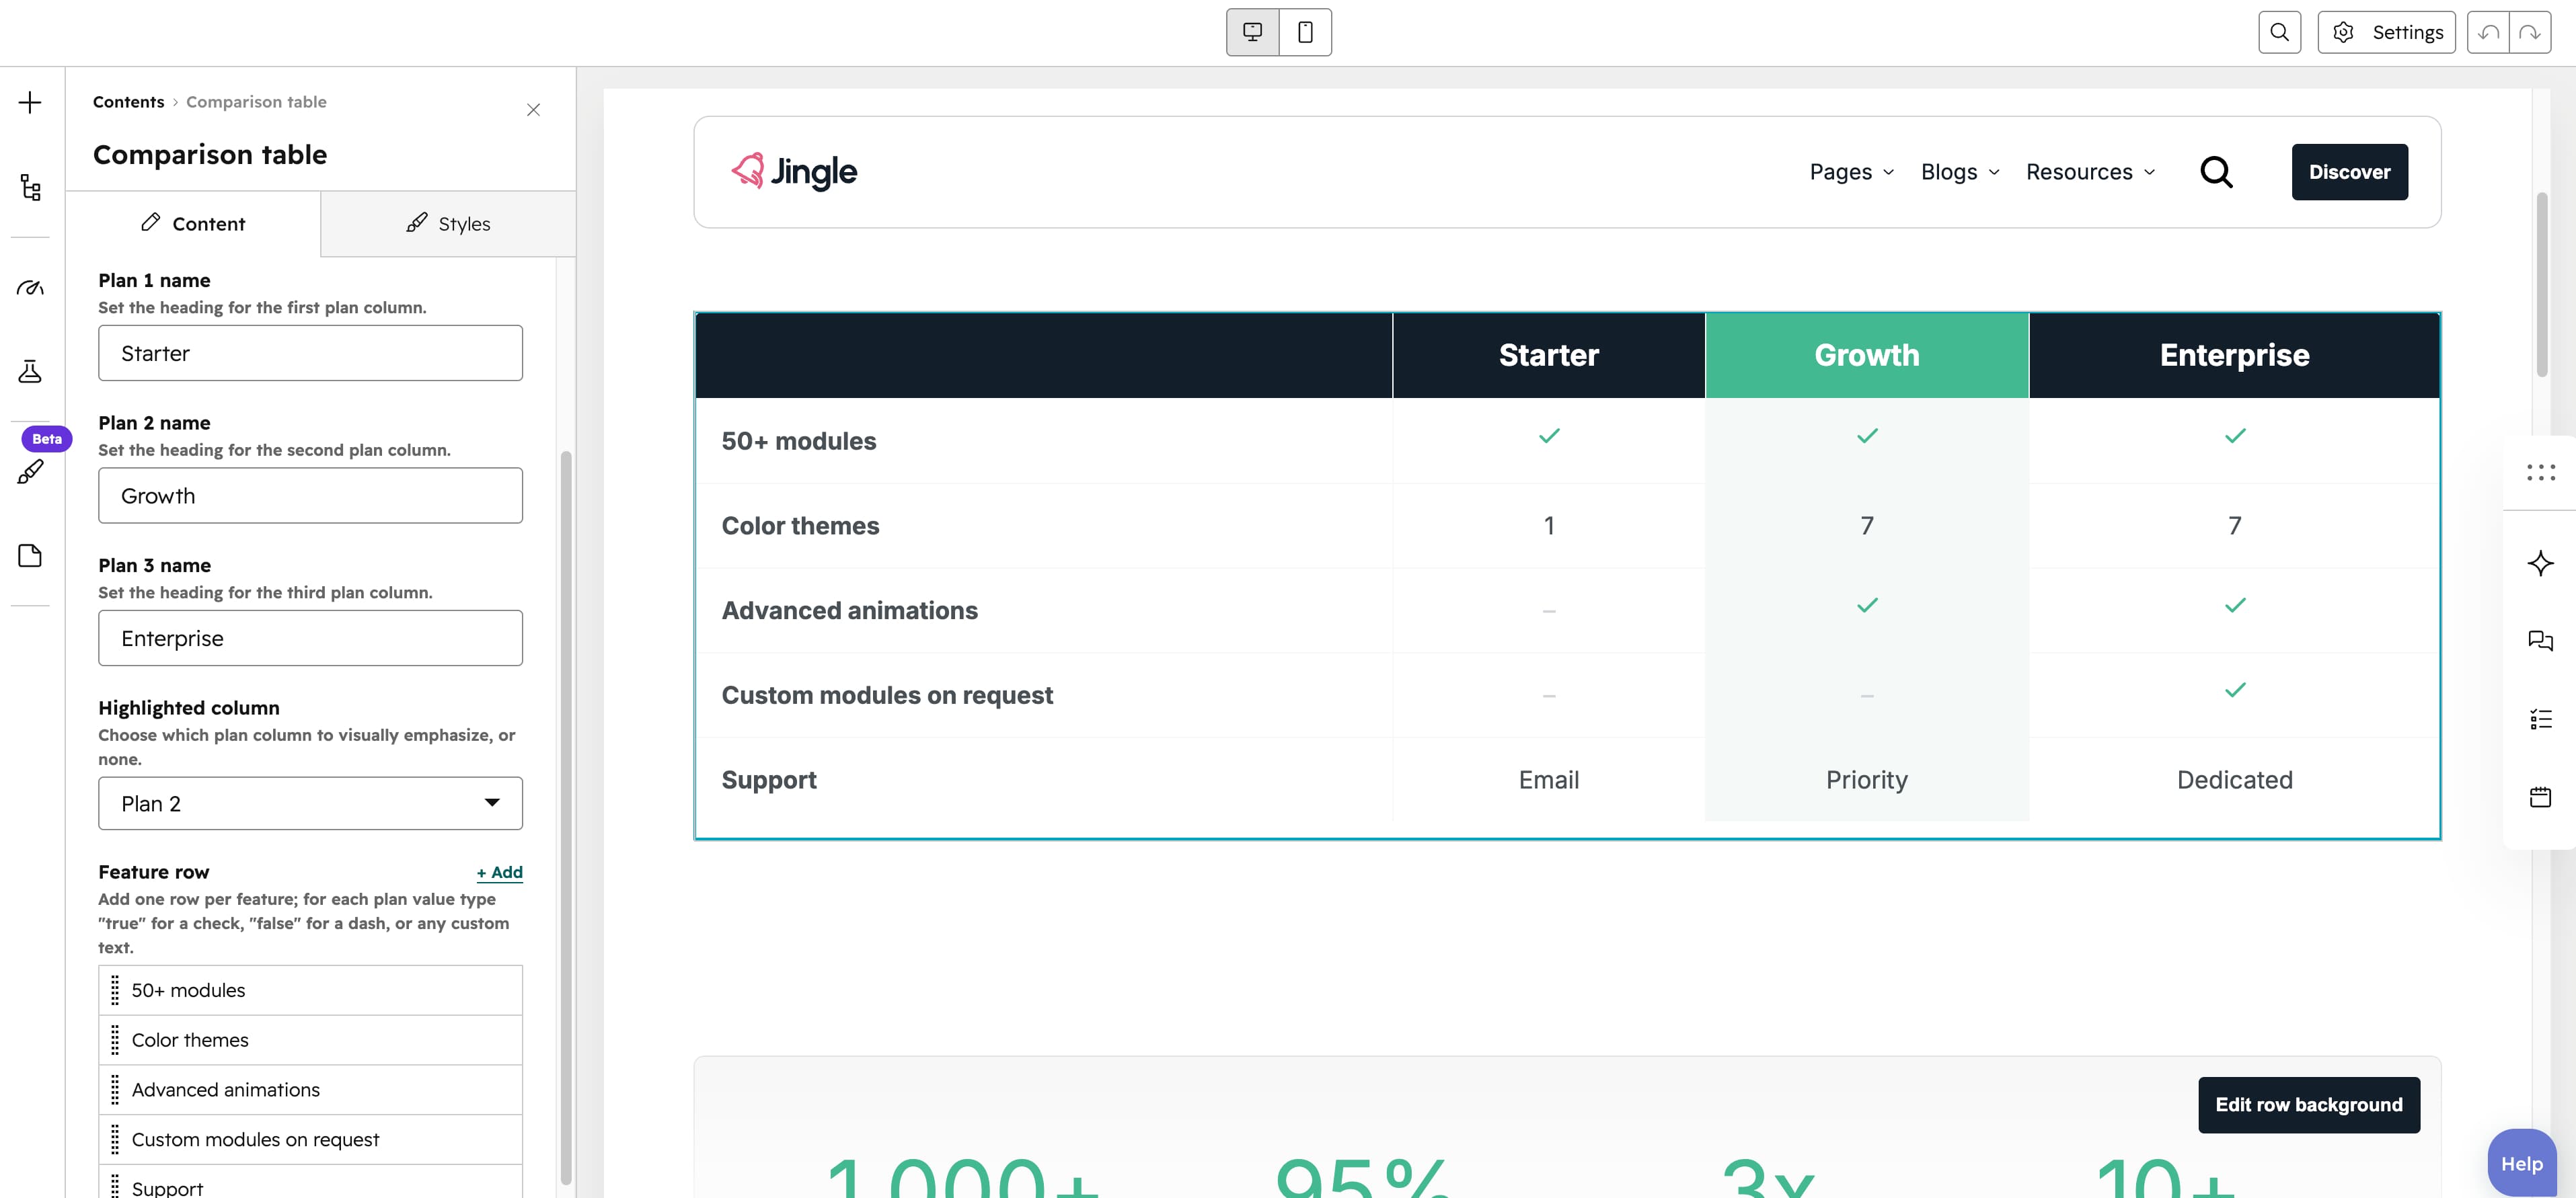Open the Highlighted column dropdown
Viewport: 2576px width, 1198px height.
[310, 803]
